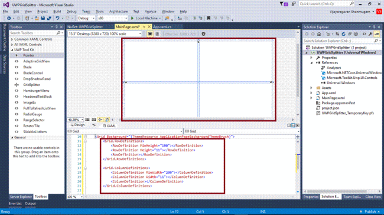This screenshot has height=215, width=384.
Task: Click View Code icon in Solution Explorer
Action: 364,34
